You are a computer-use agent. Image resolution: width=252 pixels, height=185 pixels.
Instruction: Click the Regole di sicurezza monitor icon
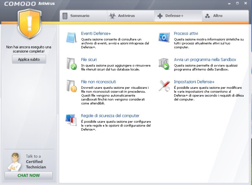71,120
